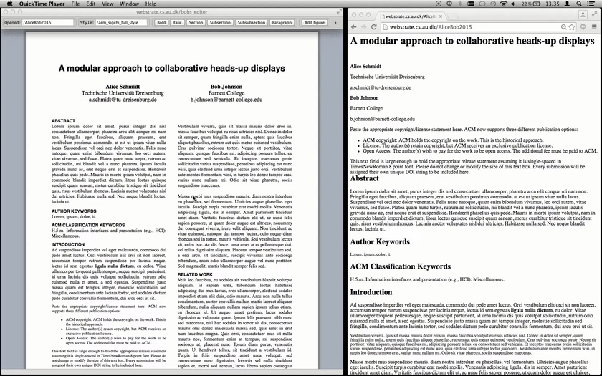Click the browser window fullscreen arrows
The image size is (602, 376).
[x=594, y=14]
